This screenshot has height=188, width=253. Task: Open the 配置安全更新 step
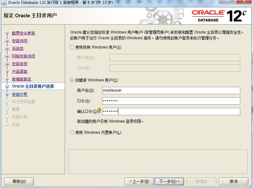tap(24, 33)
